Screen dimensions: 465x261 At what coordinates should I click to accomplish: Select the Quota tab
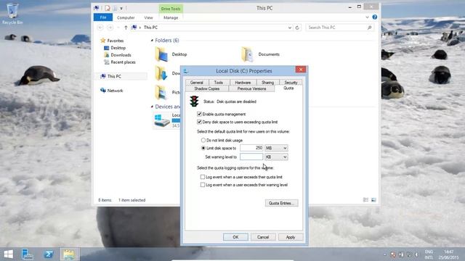288,88
